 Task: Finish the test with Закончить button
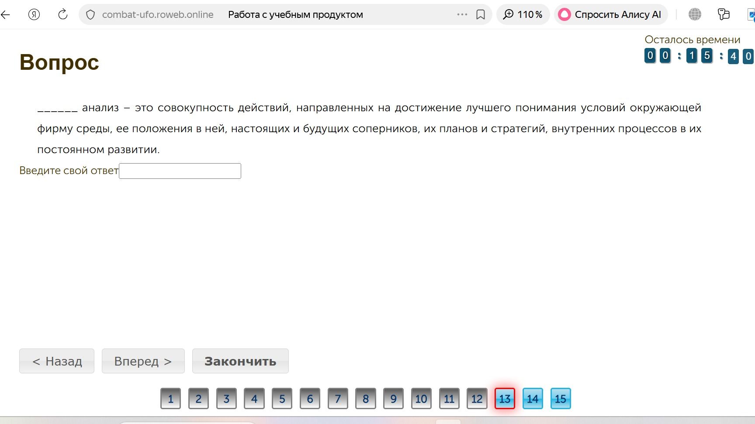click(x=240, y=361)
